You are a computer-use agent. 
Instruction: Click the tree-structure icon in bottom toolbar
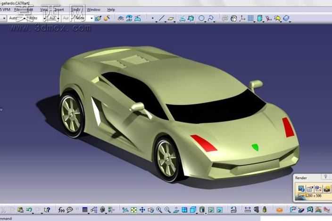pyautogui.click(x=94, y=210)
